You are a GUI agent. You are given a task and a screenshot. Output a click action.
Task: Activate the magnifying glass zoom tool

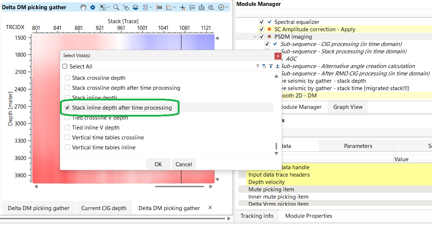(116, 7)
